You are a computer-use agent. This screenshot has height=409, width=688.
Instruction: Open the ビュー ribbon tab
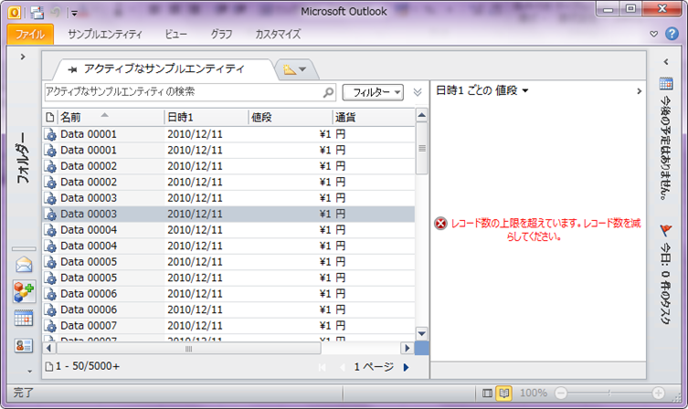tap(176, 34)
